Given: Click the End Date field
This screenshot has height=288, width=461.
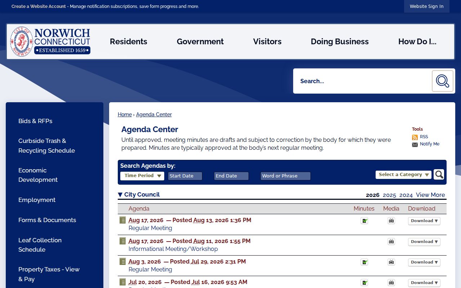Looking at the screenshot, I should coord(231,176).
